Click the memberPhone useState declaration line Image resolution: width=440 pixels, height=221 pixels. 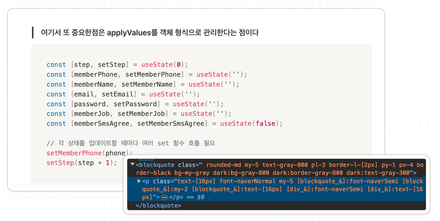[x=147, y=74]
